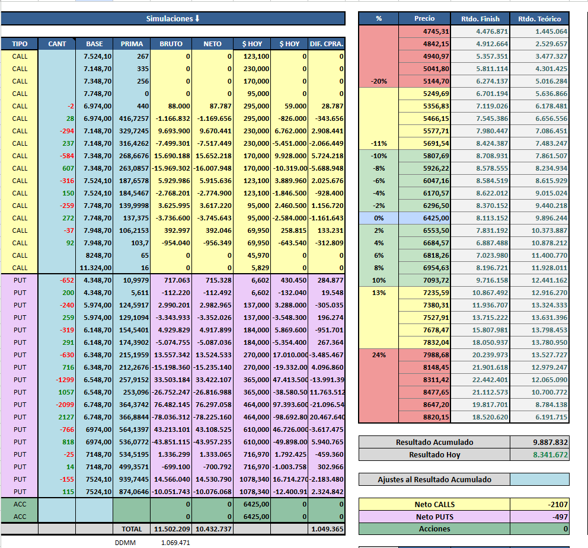Screen dimensions: 588x548
Task: Select the PUT quantity -1299
Action: (x=57, y=380)
